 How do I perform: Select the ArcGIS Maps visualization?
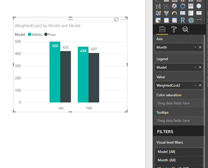[x=191, y=20]
